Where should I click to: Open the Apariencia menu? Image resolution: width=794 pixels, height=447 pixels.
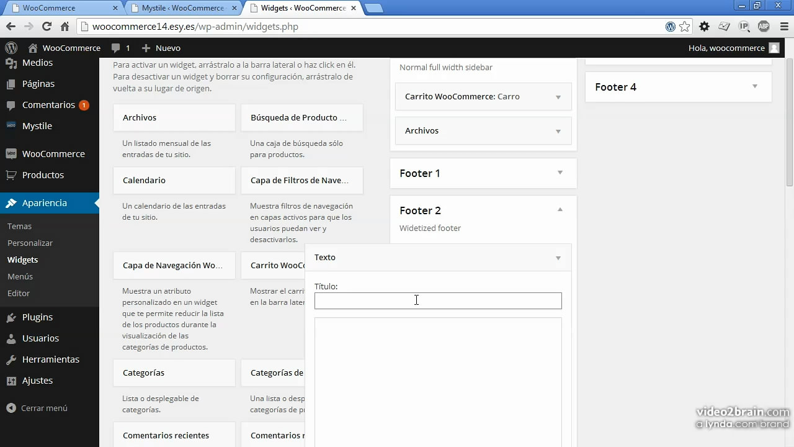pos(50,203)
